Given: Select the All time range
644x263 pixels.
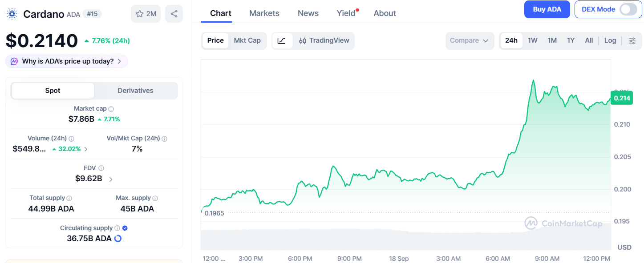Looking at the screenshot, I should [x=589, y=40].
